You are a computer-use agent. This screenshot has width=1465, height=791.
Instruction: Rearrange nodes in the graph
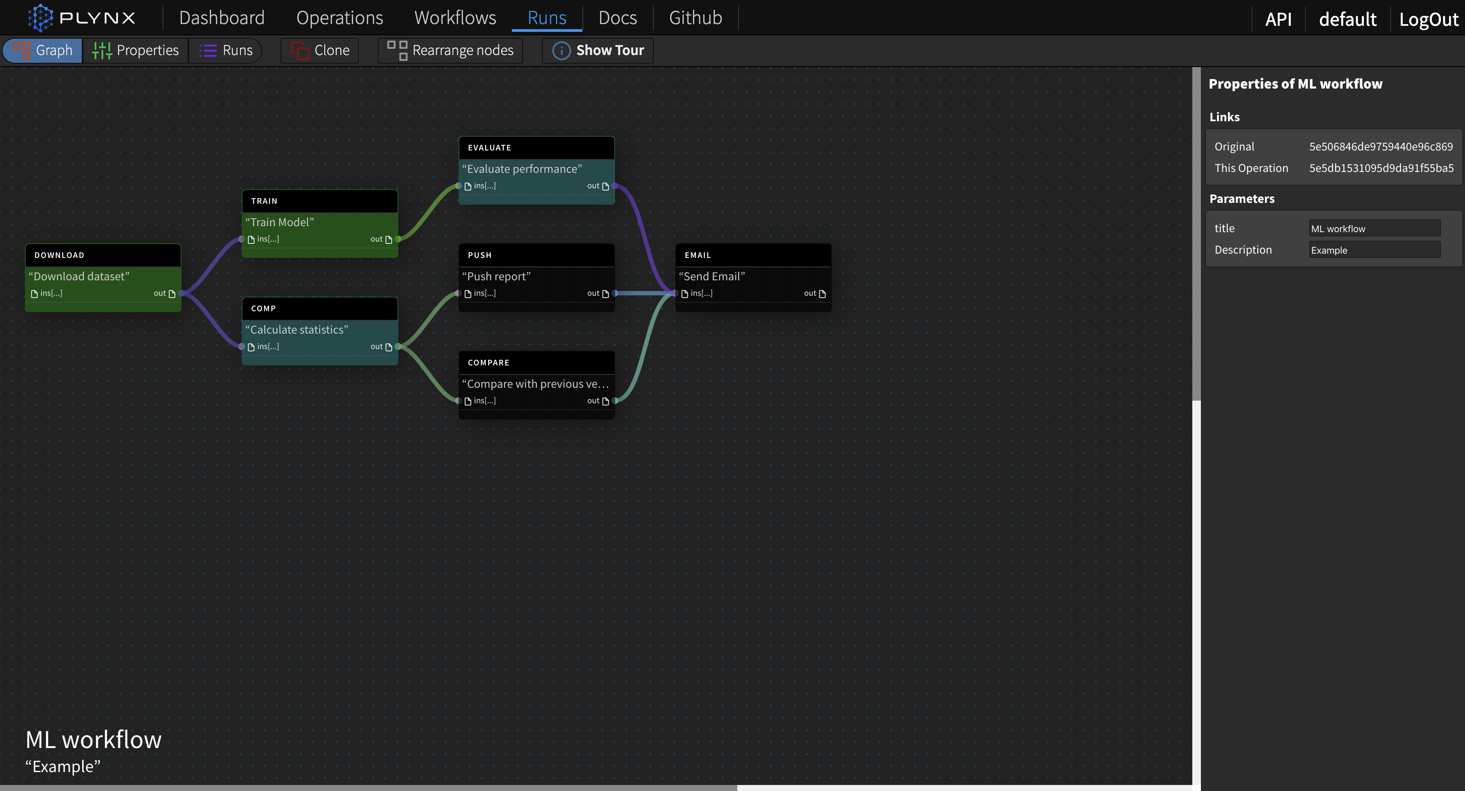pos(450,51)
